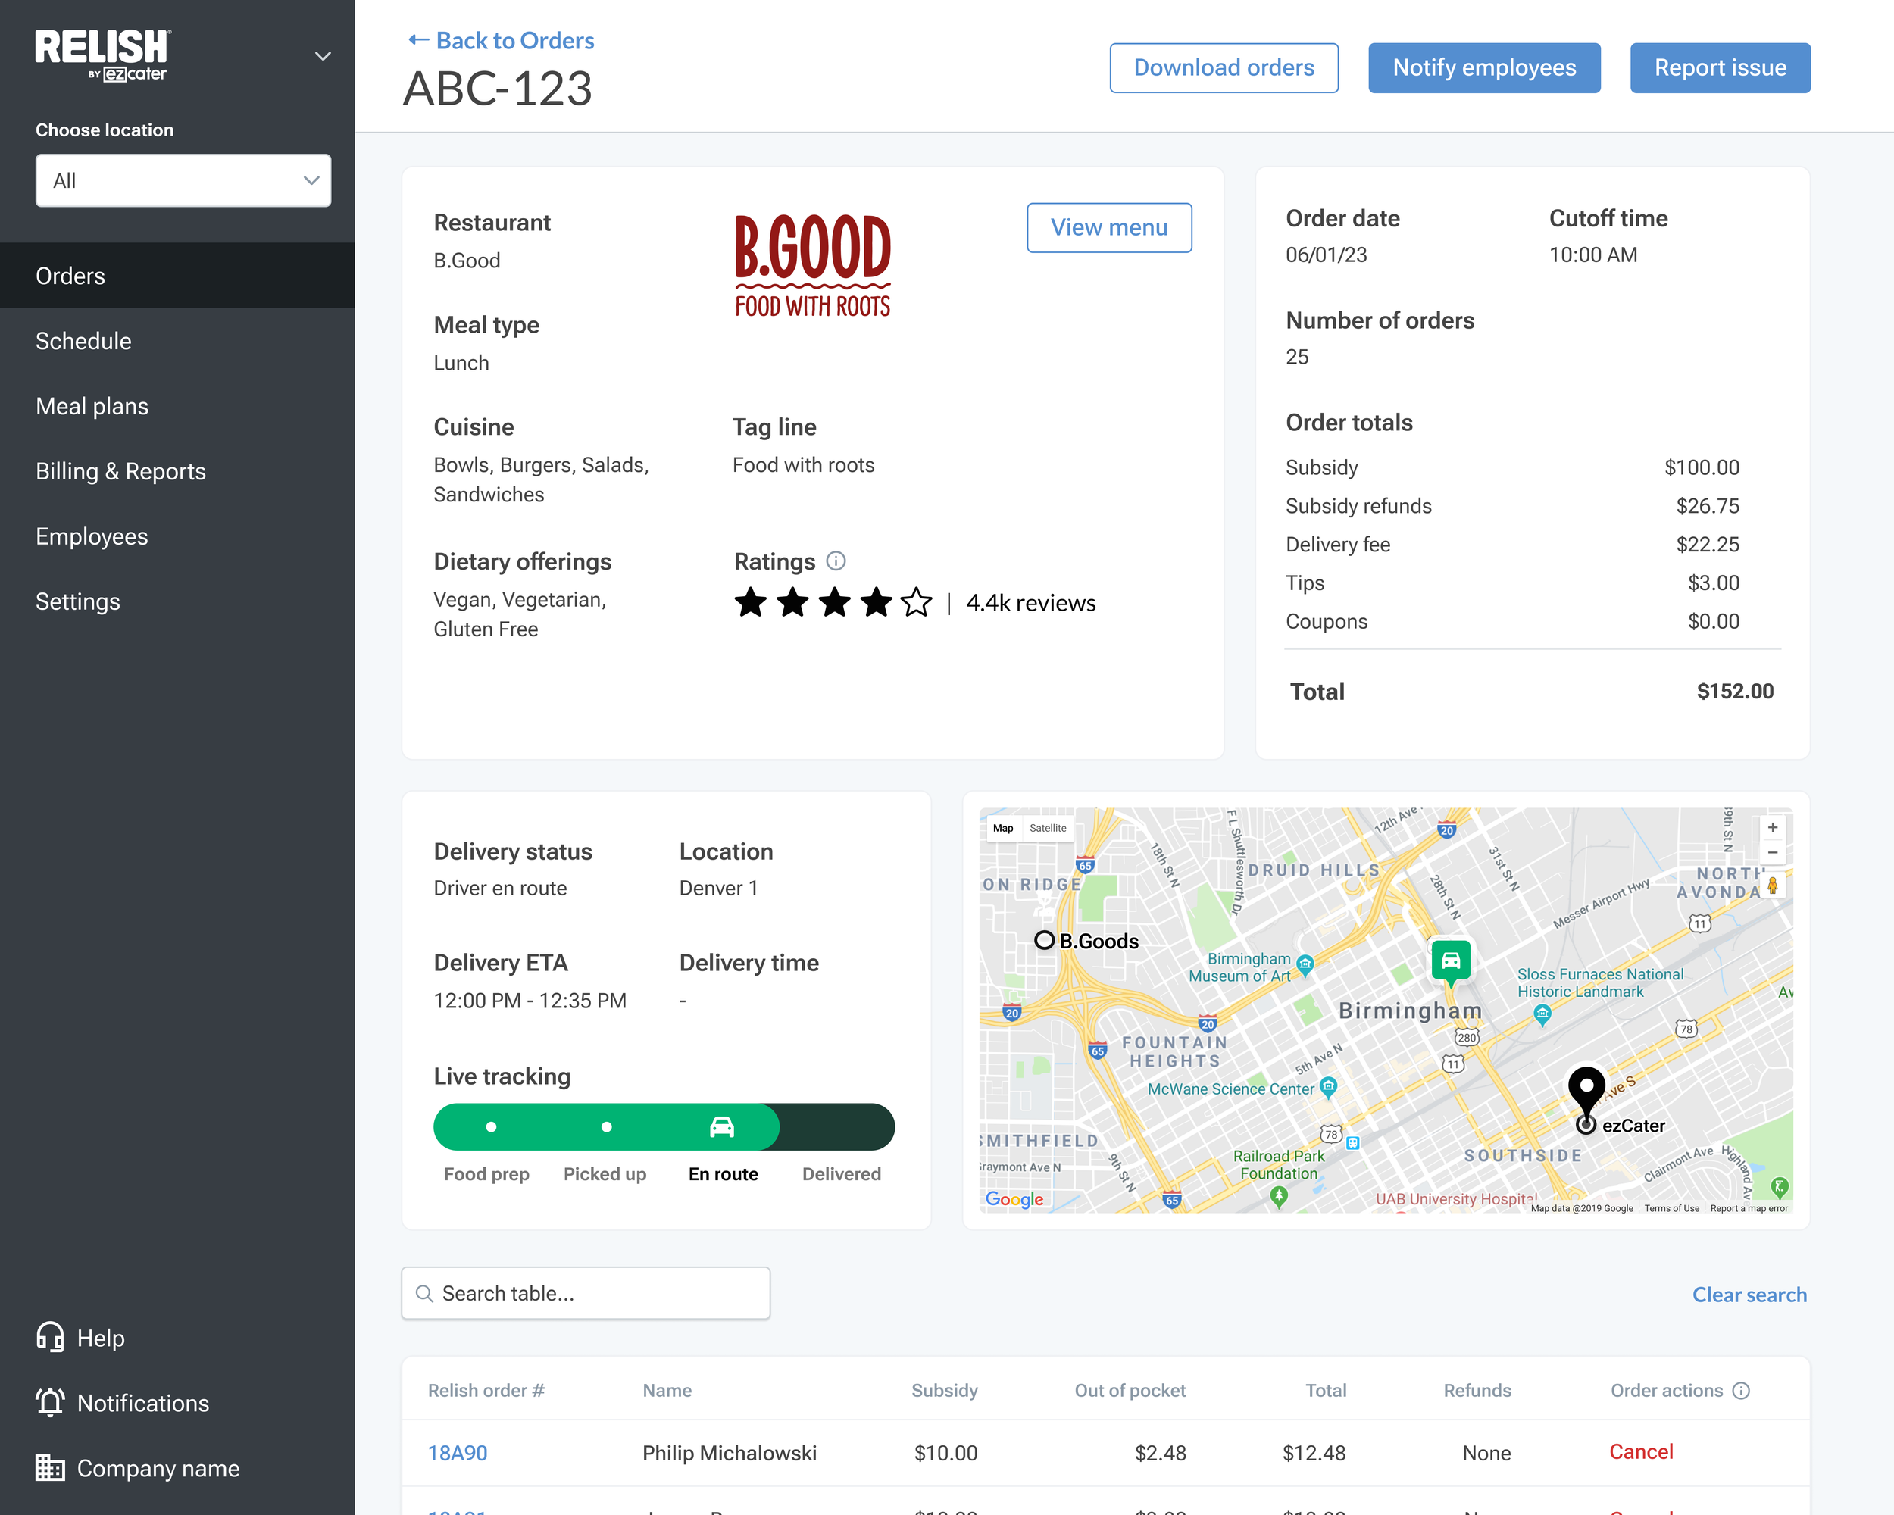Open Company name account menu
Viewport: 1894px width, 1515px height.
tap(137, 1467)
